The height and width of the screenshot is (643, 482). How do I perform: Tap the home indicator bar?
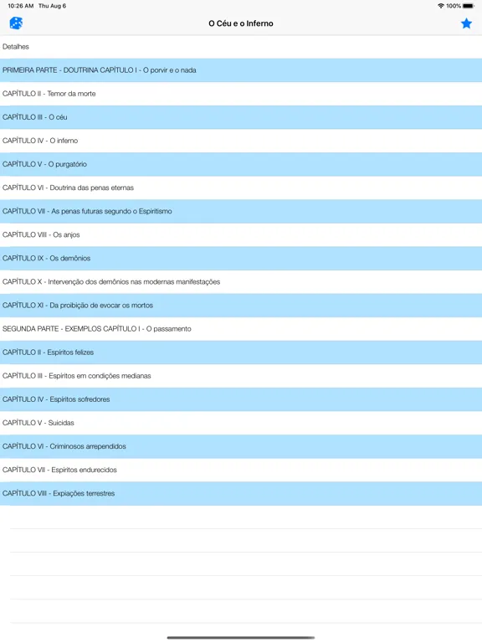(241, 638)
